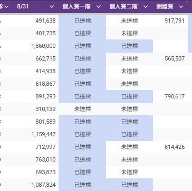Click the 團體賽 value 917,791

(x=175, y=21)
